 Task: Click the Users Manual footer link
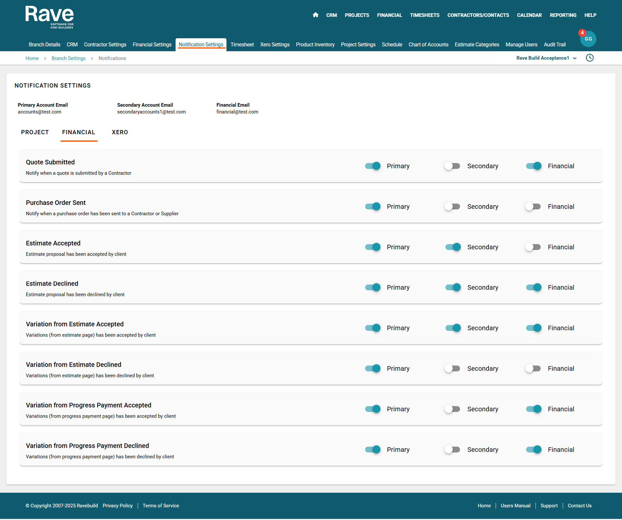[x=515, y=506]
